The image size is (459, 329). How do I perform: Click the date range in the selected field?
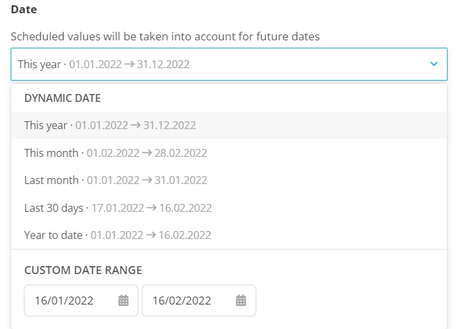pos(129,64)
